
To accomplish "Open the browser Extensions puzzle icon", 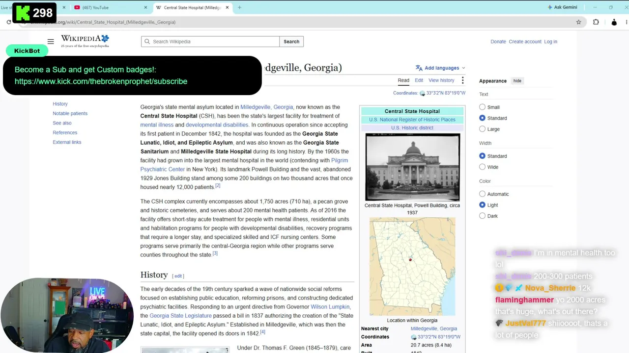I will (x=596, y=22).
